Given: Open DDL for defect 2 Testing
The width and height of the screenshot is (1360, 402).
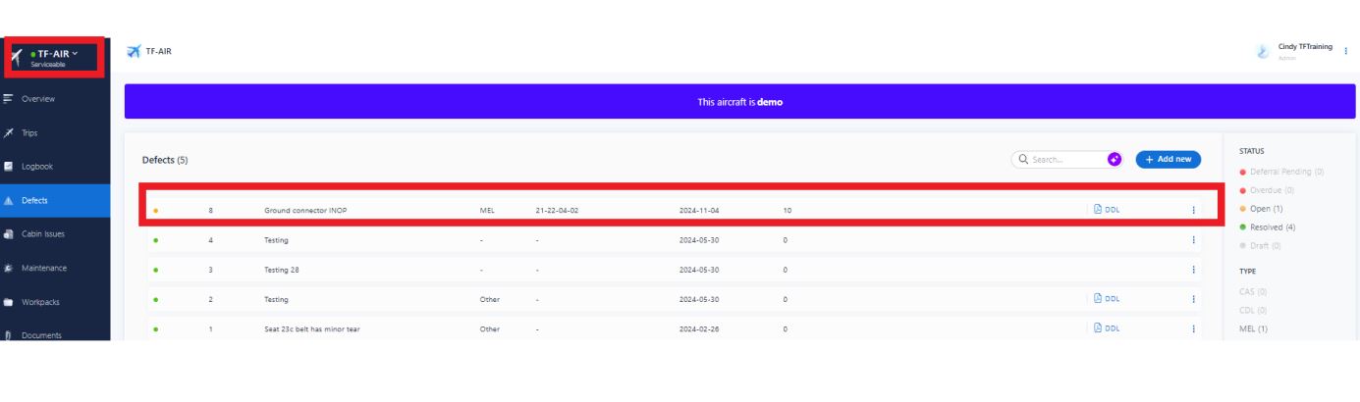Looking at the screenshot, I should coord(1107,299).
